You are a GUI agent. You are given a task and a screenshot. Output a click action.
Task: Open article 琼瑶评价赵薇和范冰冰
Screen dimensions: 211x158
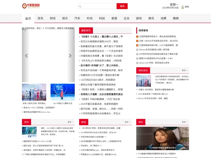coord(102,51)
